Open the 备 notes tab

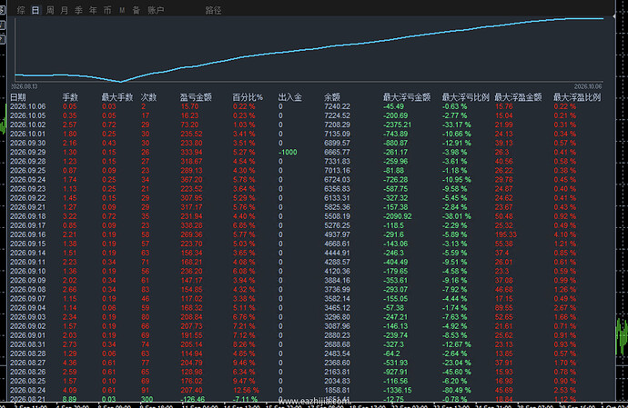137,10
